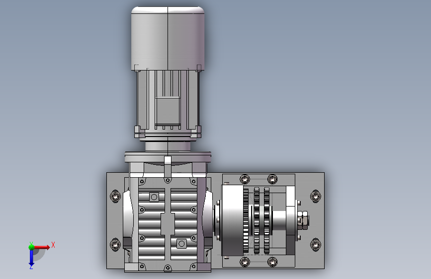Select the output shaft beside the sprockets
The height and width of the screenshot is (279, 431).
point(279,220)
